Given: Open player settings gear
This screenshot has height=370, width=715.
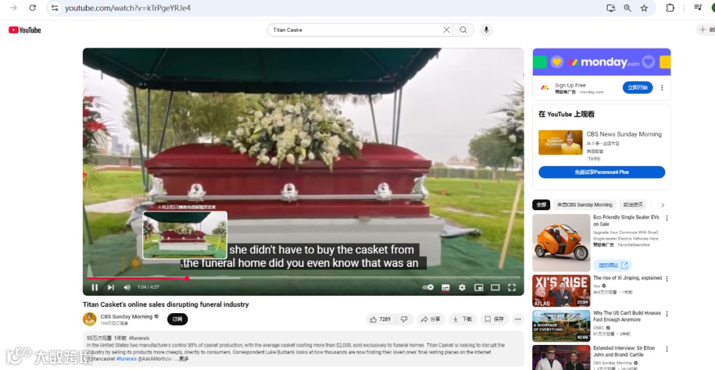Looking at the screenshot, I should pos(462,287).
